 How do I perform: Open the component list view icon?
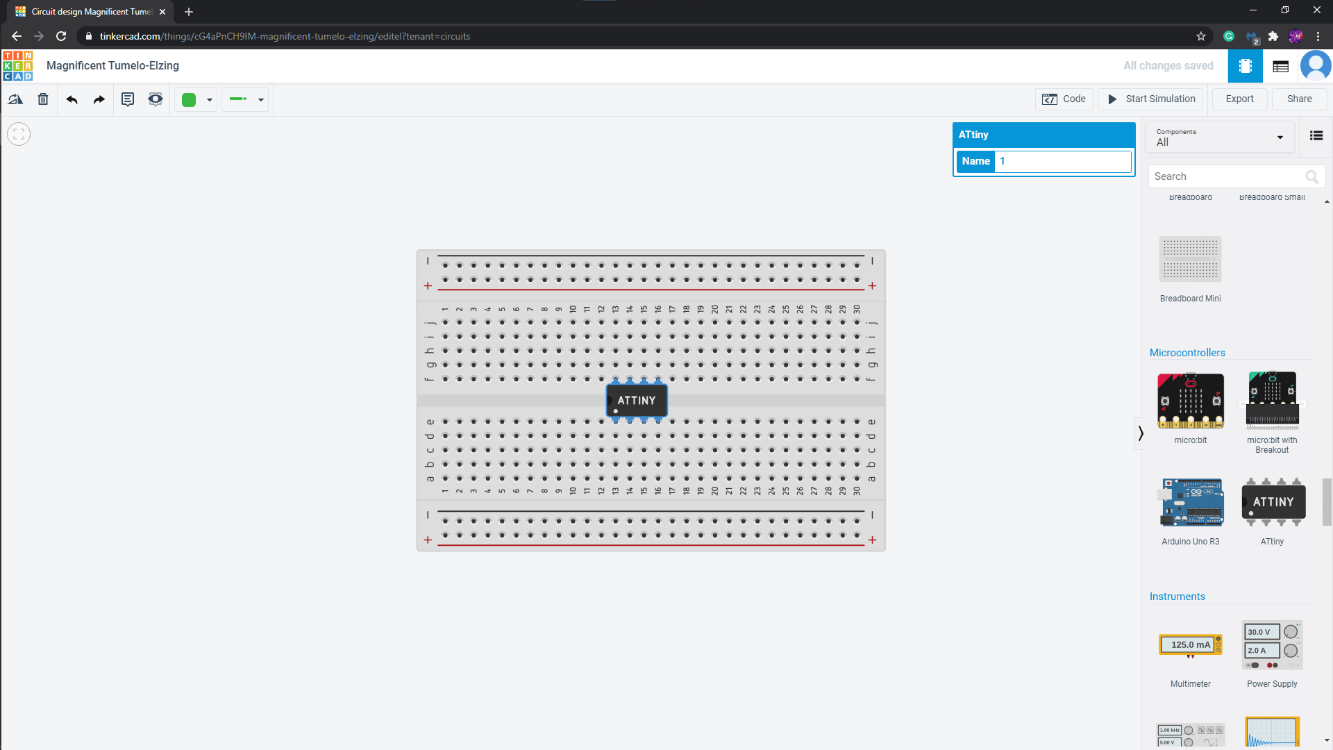(x=1316, y=135)
